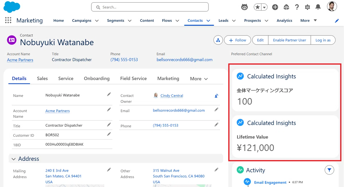Open the Setup gear icon
The width and height of the screenshot is (344, 187).
pos(307,7)
